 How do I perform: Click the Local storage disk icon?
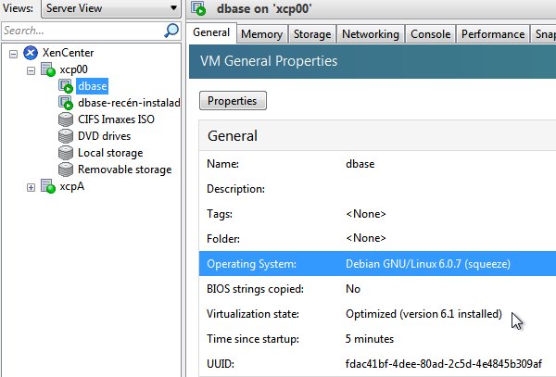(66, 153)
